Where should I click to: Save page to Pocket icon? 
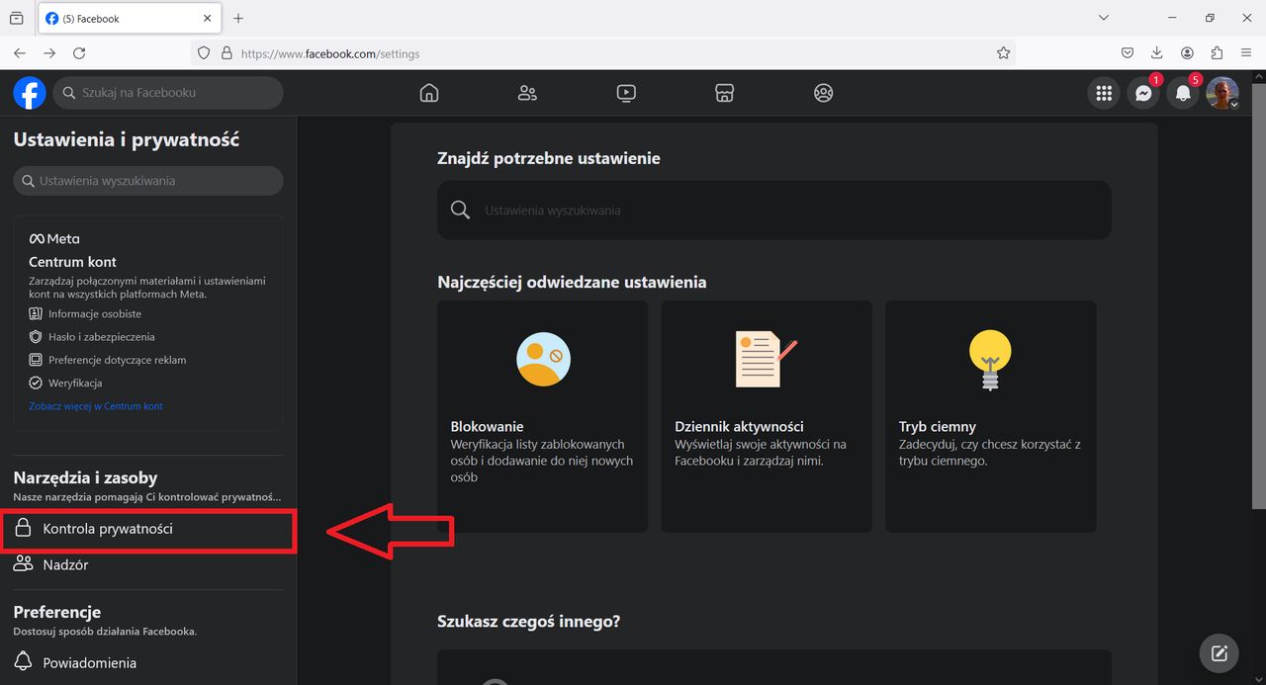tap(1128, 53)
